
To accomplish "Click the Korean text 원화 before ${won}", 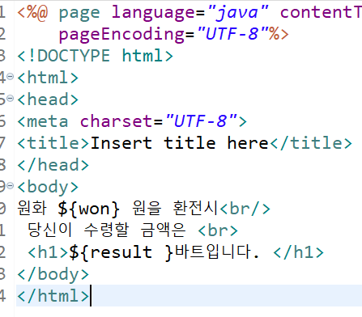I will pyautogui.click(x=32, y=208).
